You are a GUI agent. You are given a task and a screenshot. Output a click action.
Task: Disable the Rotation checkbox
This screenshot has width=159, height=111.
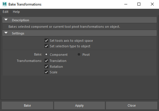(x=46, y=67)
